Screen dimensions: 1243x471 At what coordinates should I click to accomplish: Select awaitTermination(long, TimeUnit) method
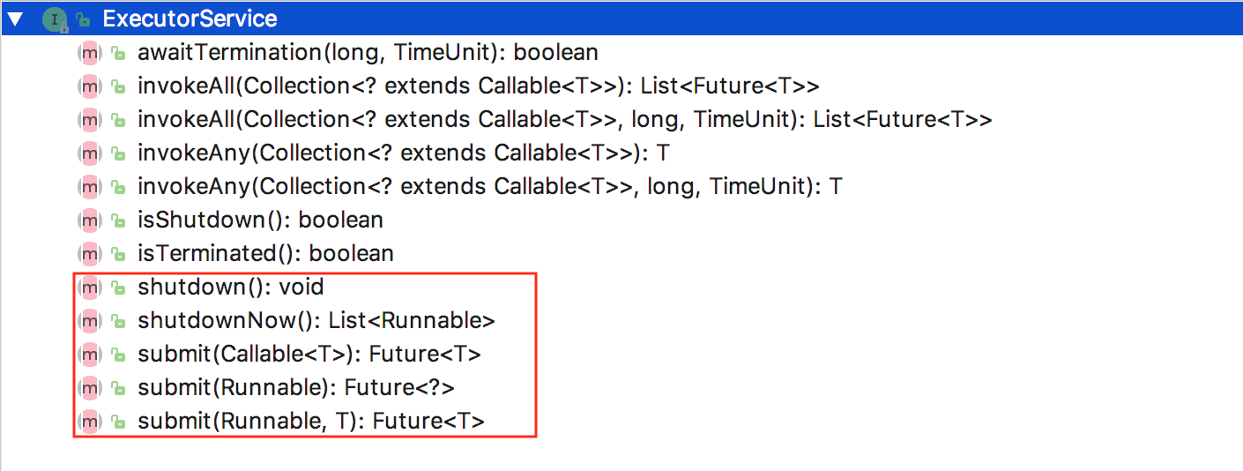[368, 53]
